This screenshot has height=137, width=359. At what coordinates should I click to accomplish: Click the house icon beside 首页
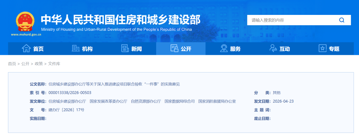point(26,48)
